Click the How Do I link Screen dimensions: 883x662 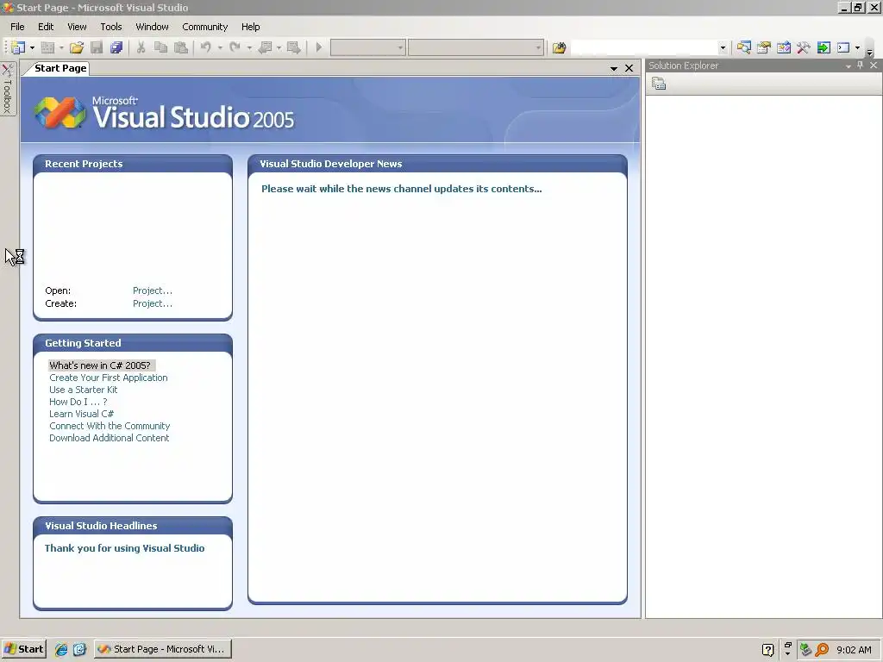[x=78, y=402]
